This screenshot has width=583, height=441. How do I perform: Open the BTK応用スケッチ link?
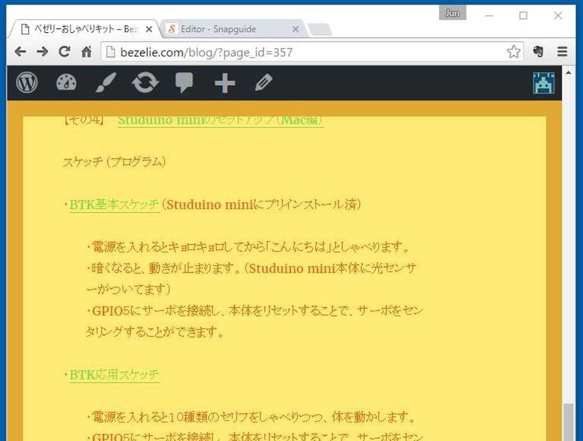pos(114,375)
